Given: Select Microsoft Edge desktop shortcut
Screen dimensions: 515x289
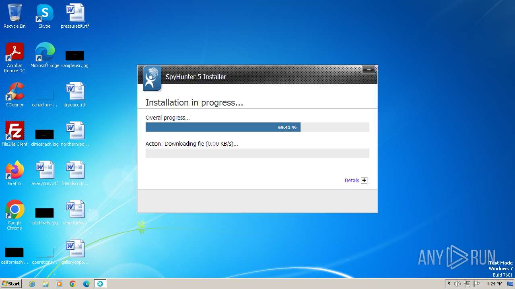Looking at the screenshot, I should pos(45,56).
